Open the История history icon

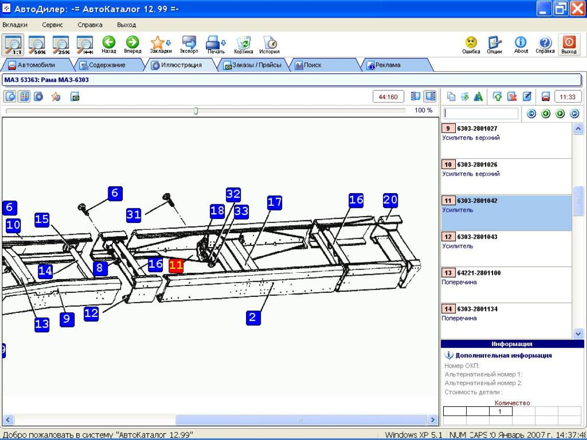coord(270,44)
